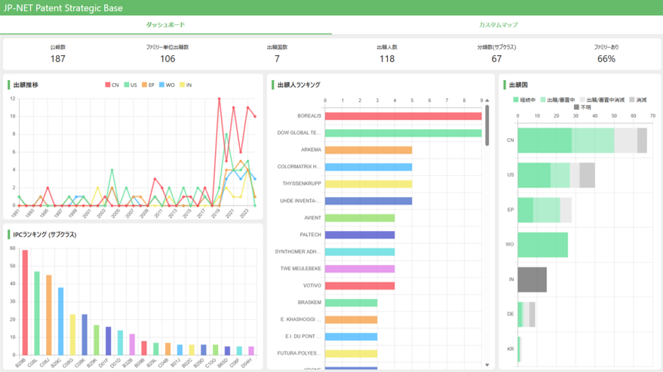
Task: Click the COLORMATRIX H... blue bar
Action: (368, 167)
